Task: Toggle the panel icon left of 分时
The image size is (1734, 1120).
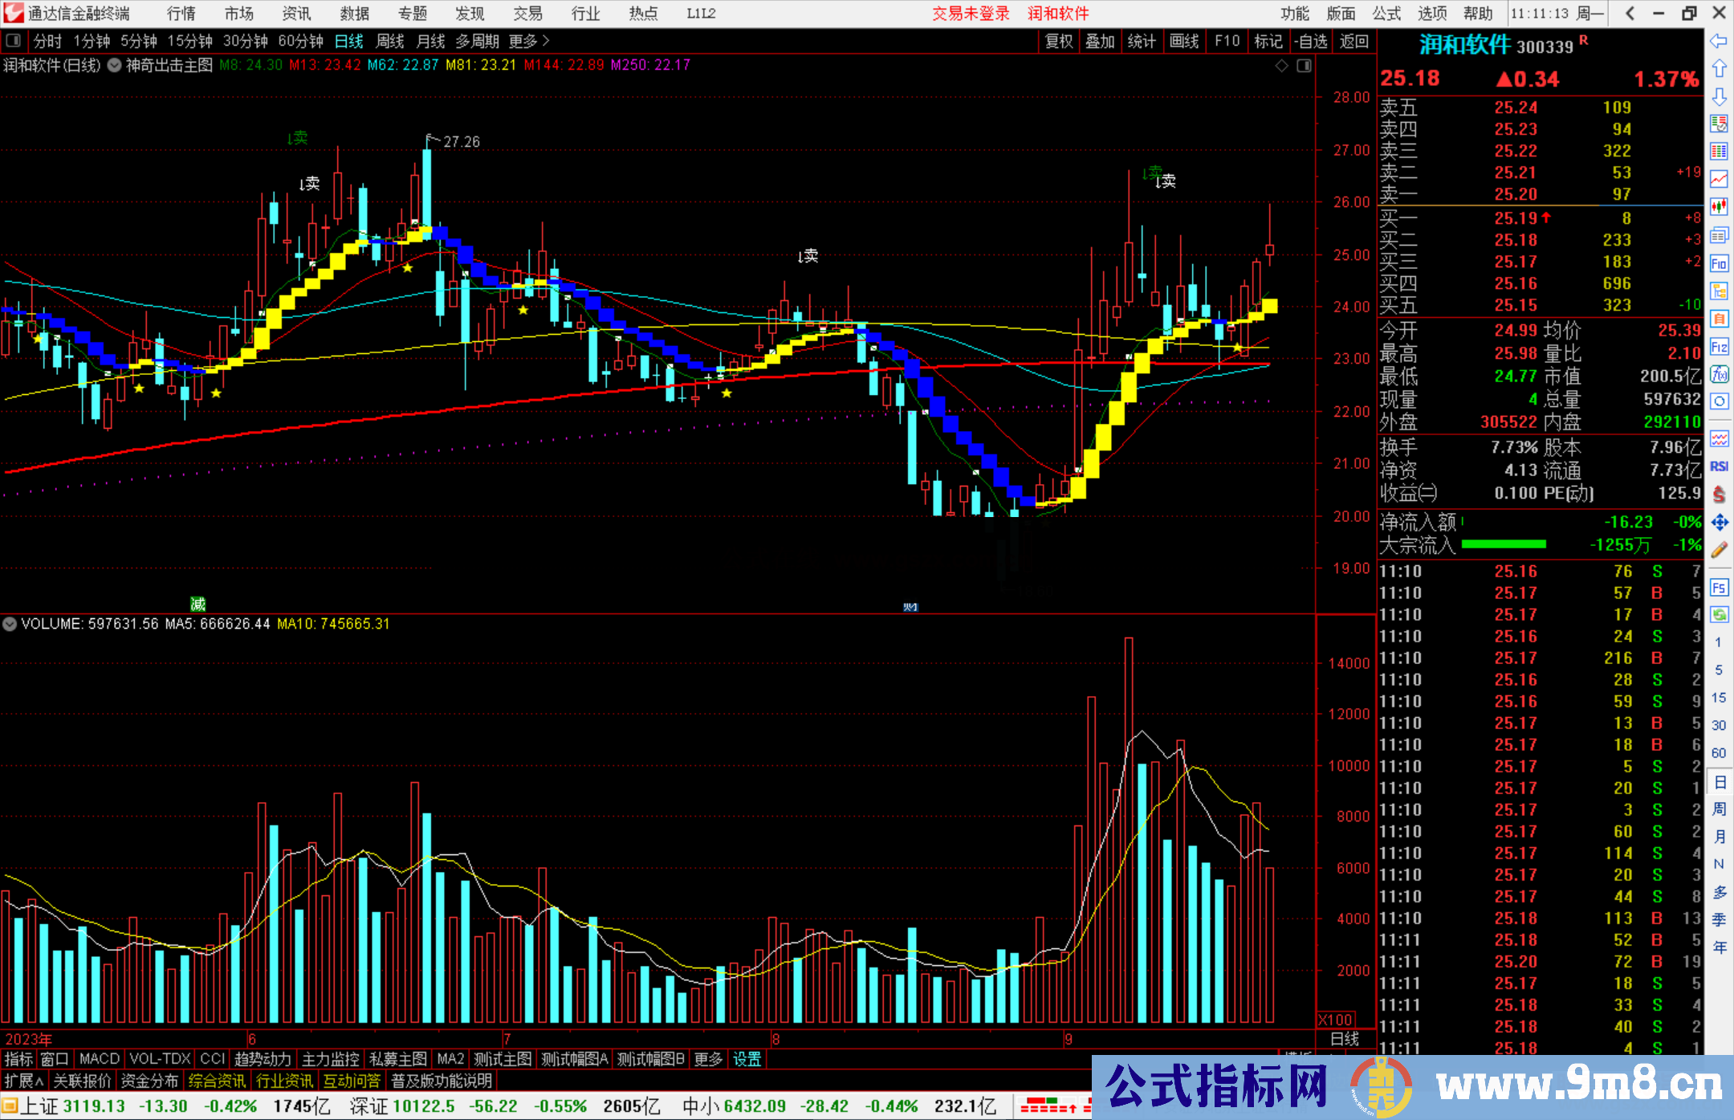Action: (14, 41)
